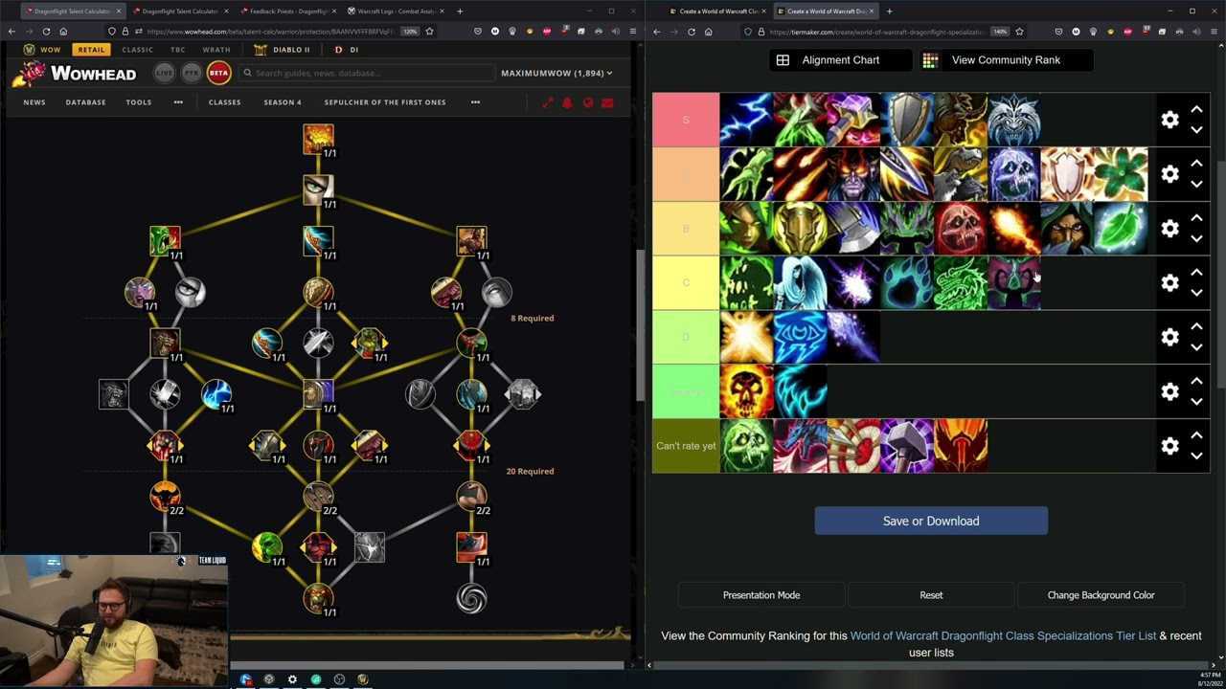
Task: Open Wowhead notifications bell icon
Action: 567,102
